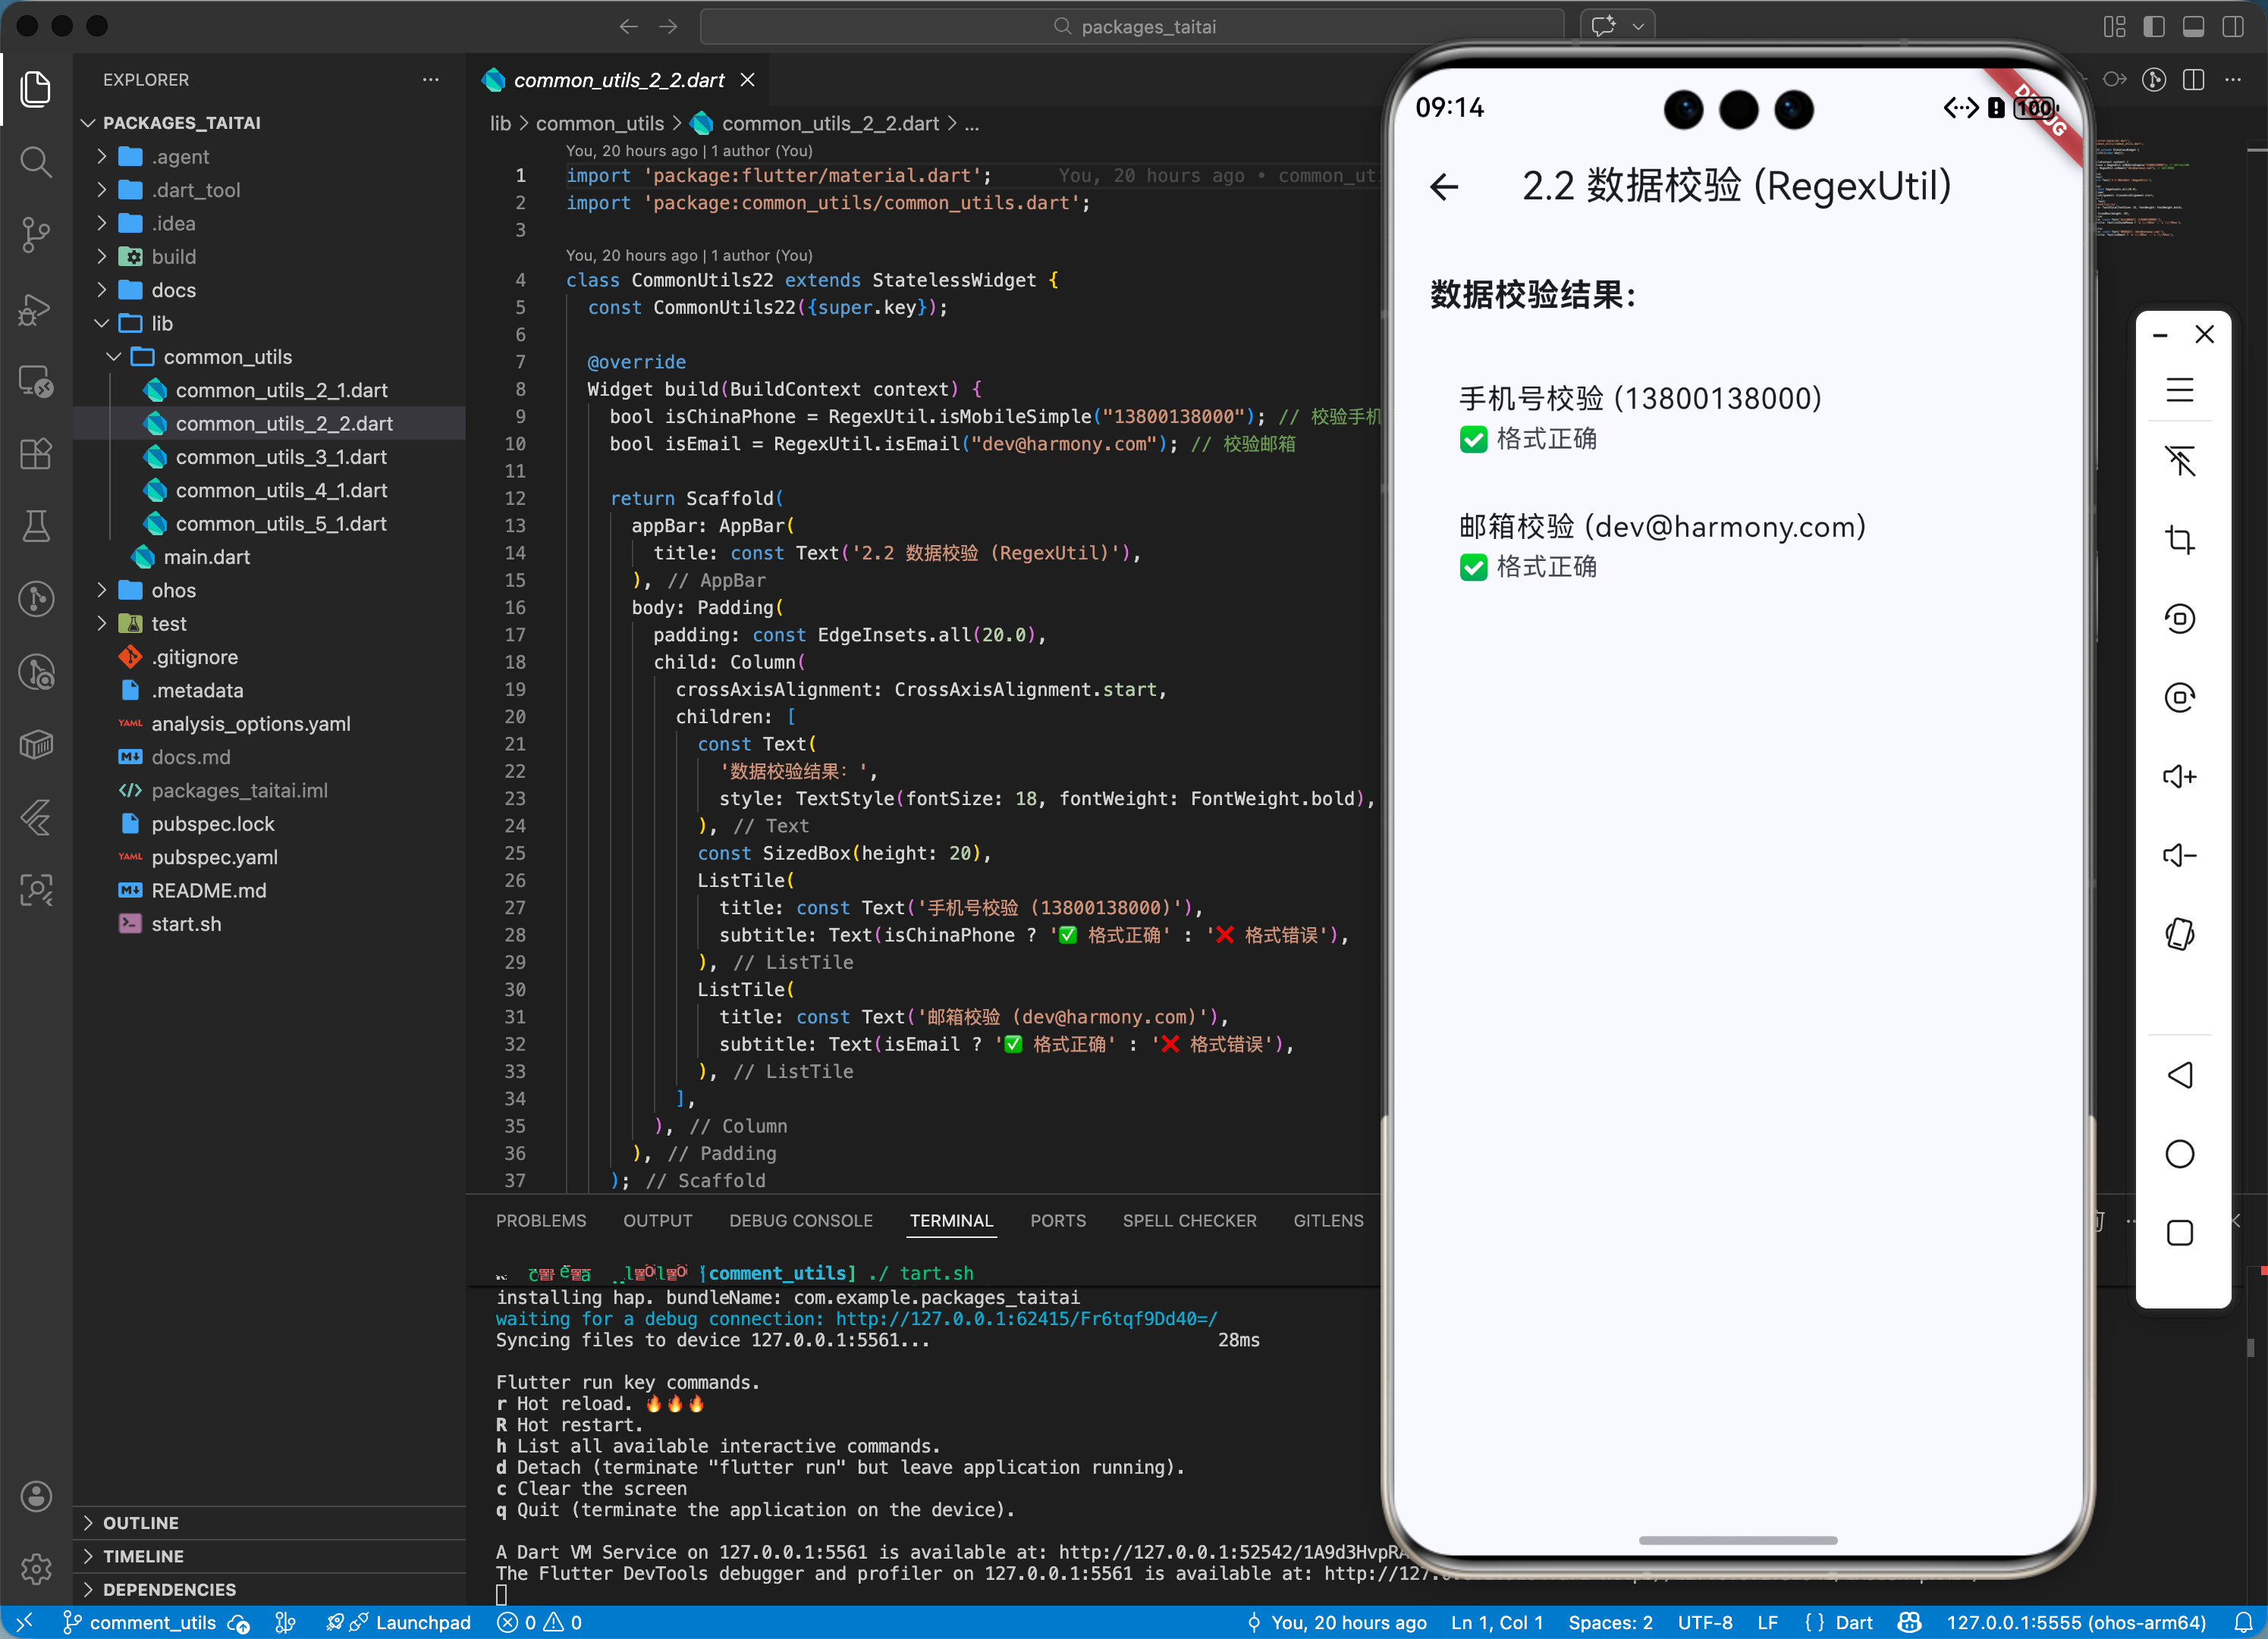The height and width of the screenshot is (1639, 2268).
Task: Collapse the common_utils folder
Action: pos(227,357)
